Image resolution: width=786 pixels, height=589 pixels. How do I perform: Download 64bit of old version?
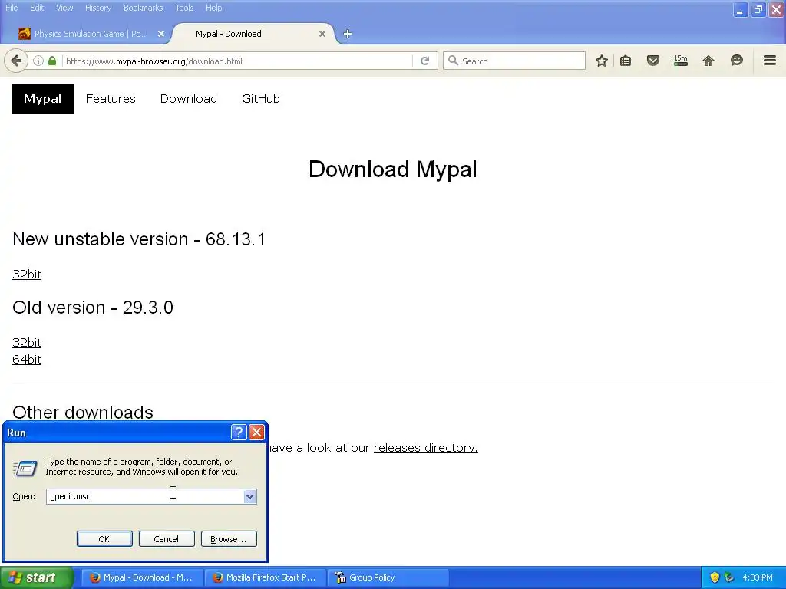coord(27,360)
